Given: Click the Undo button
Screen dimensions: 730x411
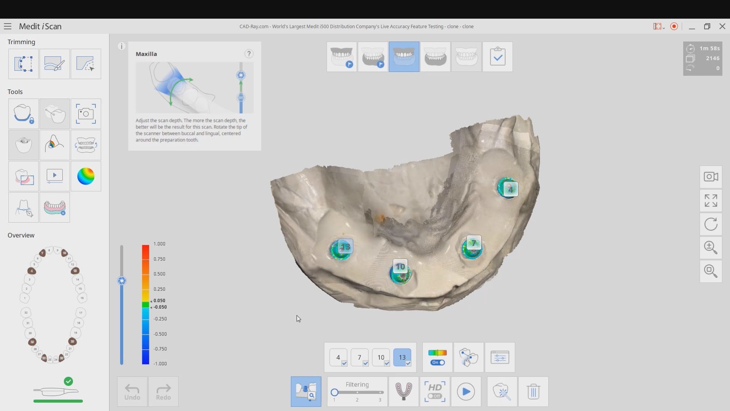Looking at the screenshot, I should click(132, 392).
